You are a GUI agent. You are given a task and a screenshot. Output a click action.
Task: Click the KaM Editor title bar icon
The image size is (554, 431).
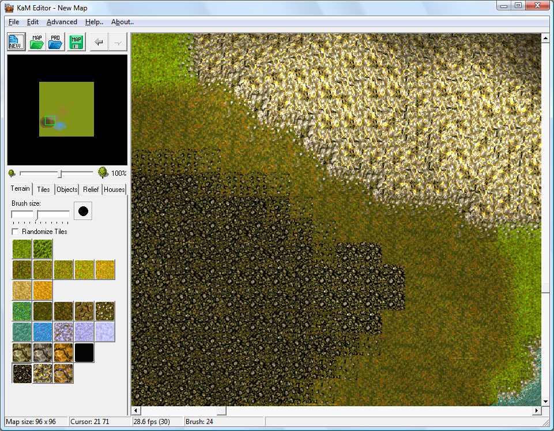click(x=9, y=7)
